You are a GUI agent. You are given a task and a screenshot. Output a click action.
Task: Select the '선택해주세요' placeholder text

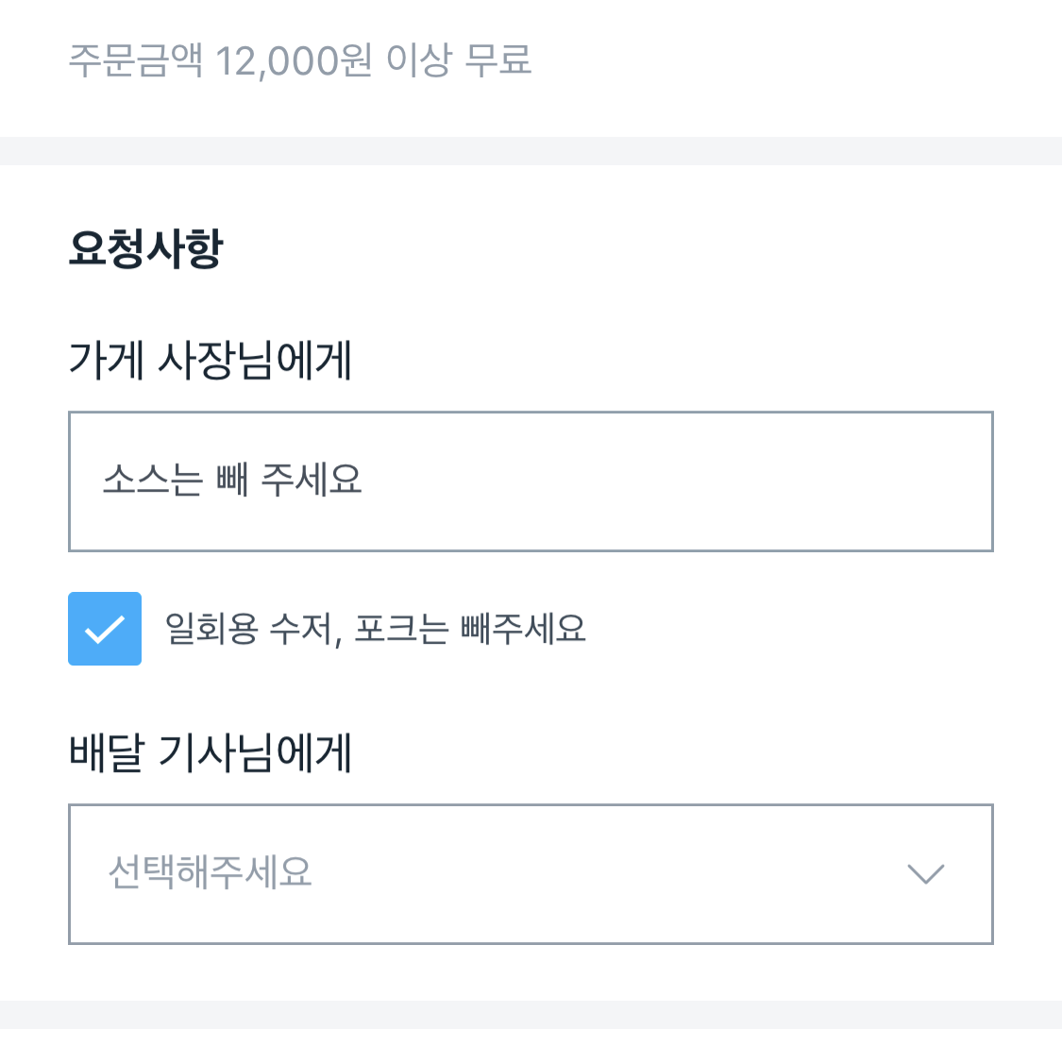tap(210, 872)
